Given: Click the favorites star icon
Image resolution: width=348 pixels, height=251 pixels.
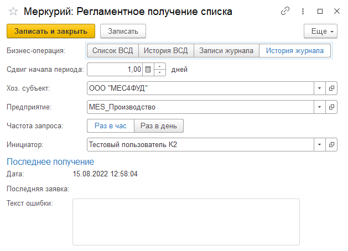Looking at the screenshot, I should (x=13, y=12).
